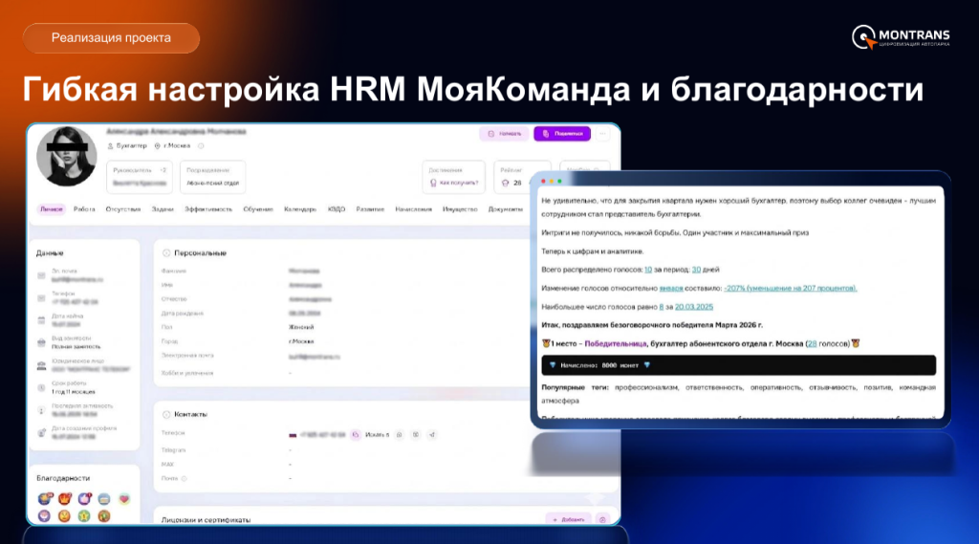The image size is (979, 544).
Task: Click the first messenger icon after Искать в
Action: (x=400, y=435)
